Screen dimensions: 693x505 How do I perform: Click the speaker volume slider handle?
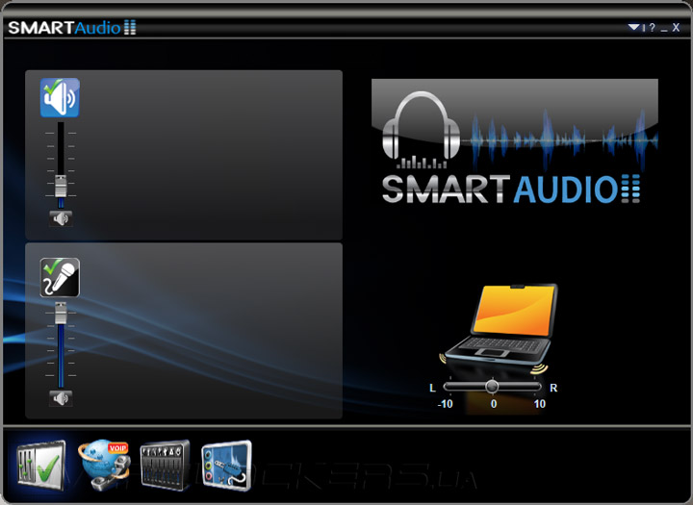[61, 186]
